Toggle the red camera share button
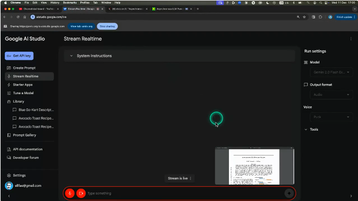The width and height of the screenshot is (358, 201). (x=81, y=193)
